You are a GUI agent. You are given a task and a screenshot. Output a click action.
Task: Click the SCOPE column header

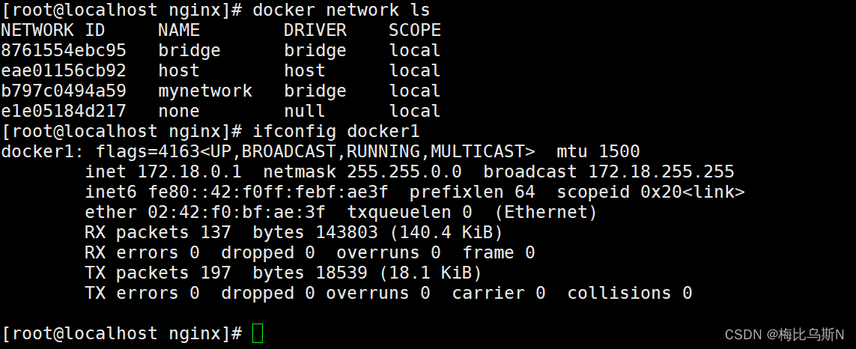[415, 30]
